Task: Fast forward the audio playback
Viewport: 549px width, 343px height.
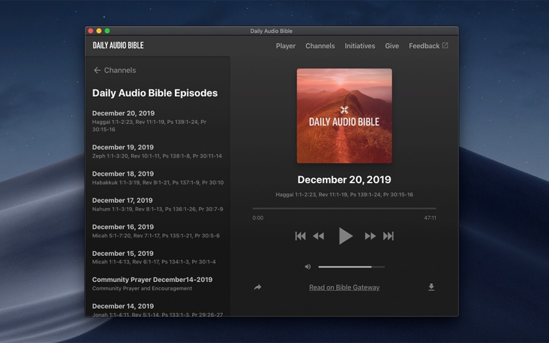Action: [371, 236]
